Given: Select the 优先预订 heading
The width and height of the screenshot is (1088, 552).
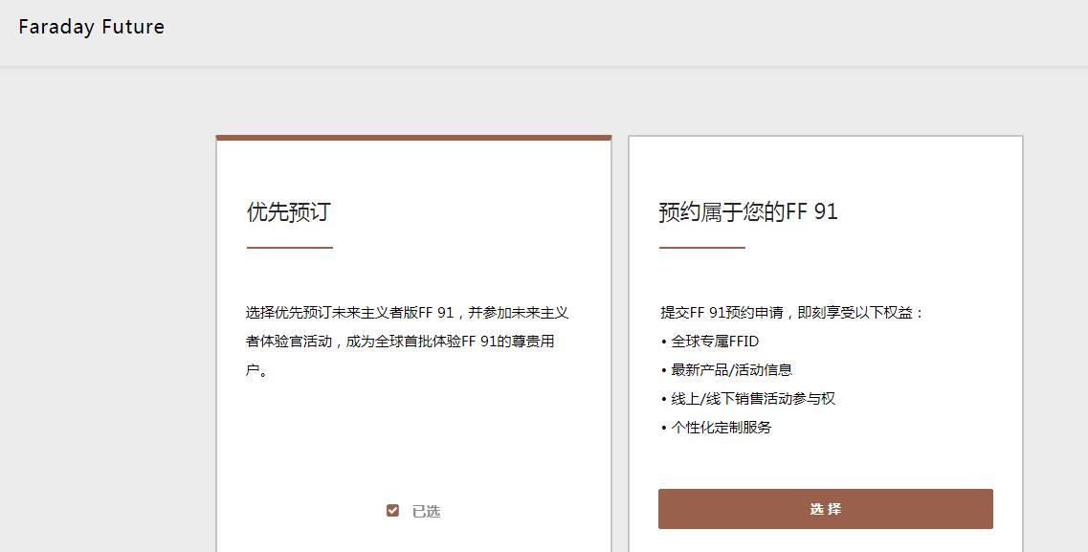Looking at the screenshot, I should [x=289, y=211].
